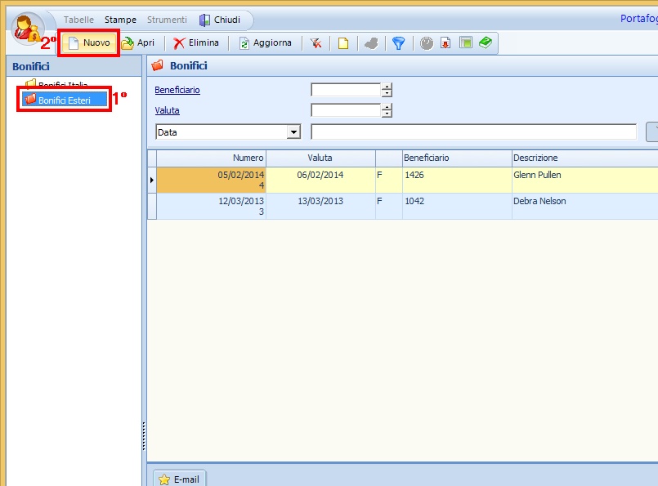Viewport: 658px width, 486px height.
Task: Click the green help book icon
Action: (x=486, y=42)
